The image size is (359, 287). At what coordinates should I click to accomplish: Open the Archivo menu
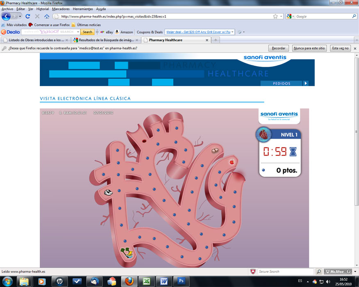click(7, 9)
